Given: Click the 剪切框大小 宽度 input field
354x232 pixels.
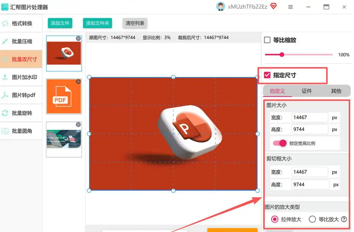Looking at the screenshot, I should (x=310, y=172).
